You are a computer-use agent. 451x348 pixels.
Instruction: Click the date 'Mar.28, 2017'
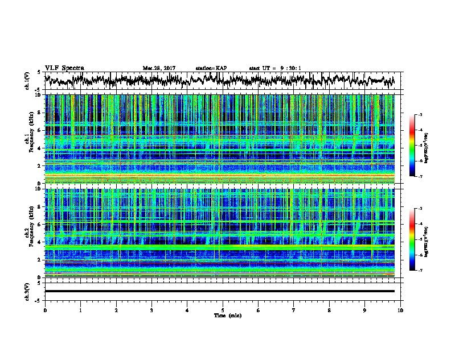pyautogui.click(x=159, y=68)
